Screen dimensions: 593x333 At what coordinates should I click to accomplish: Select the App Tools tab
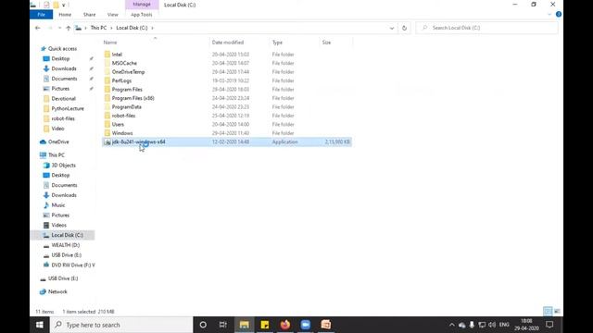pos(142,15)
